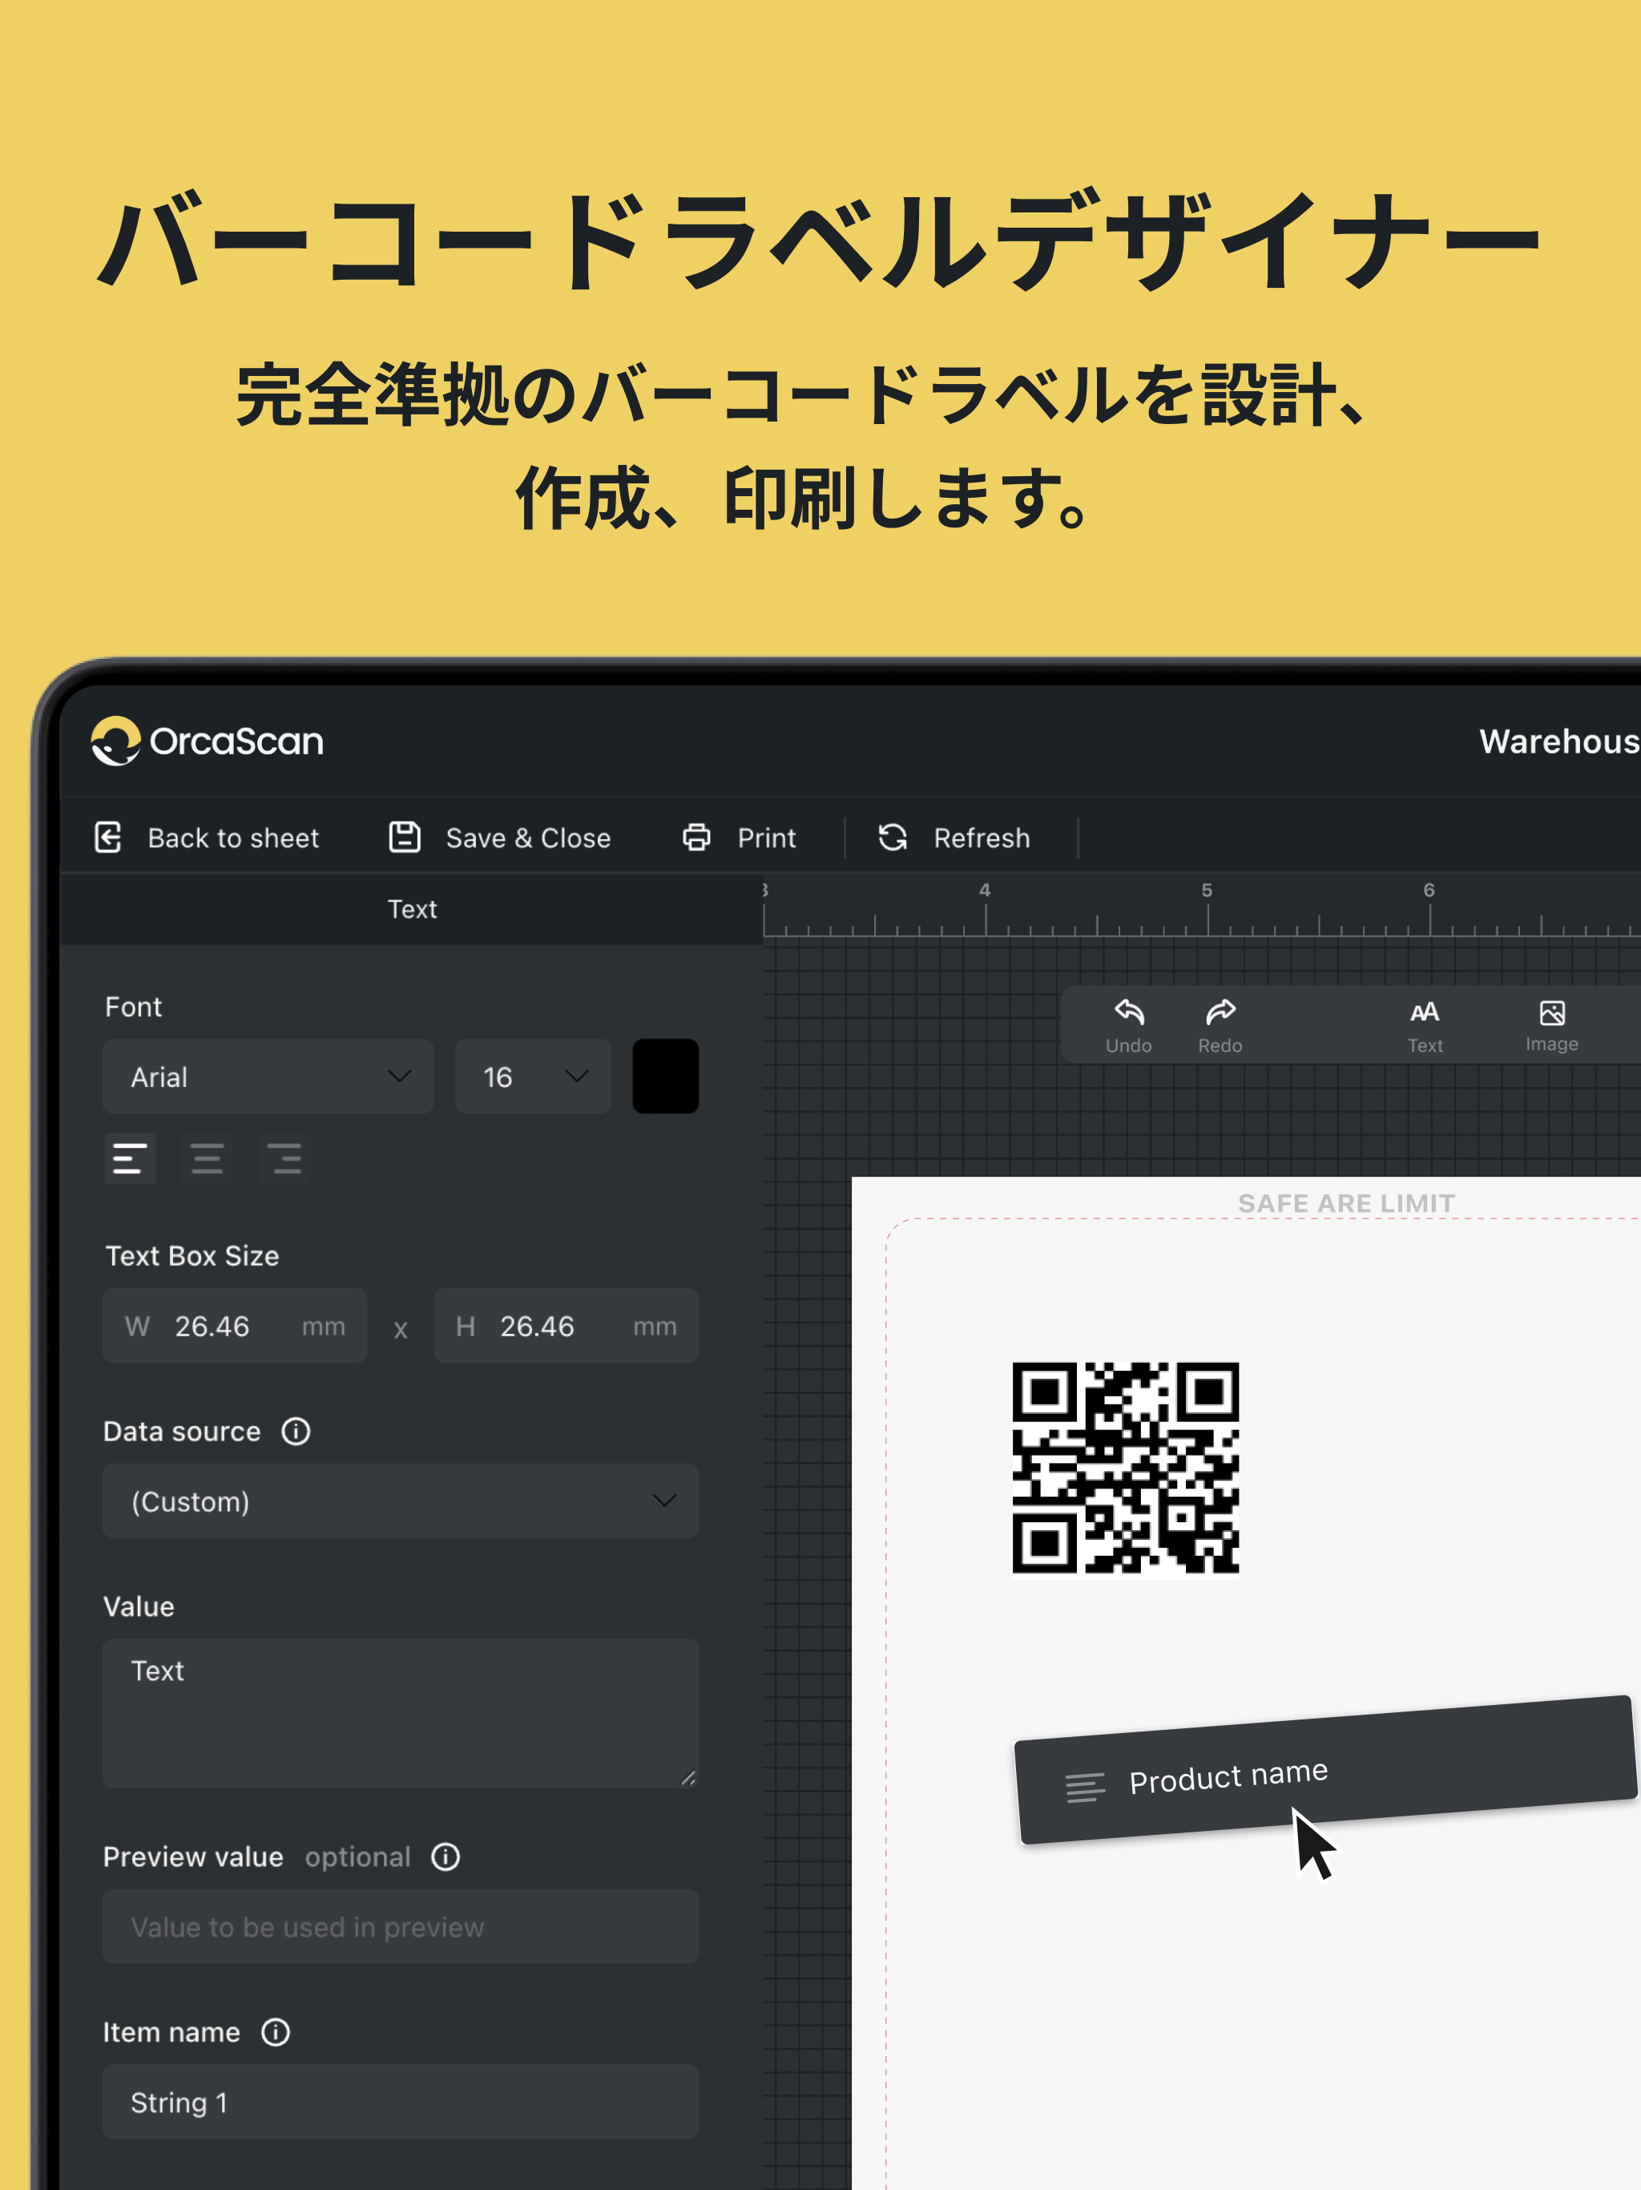Click the OrcaScan logo
The height and width of the screenshot is (2190, 1641).
tap(207, 741)
